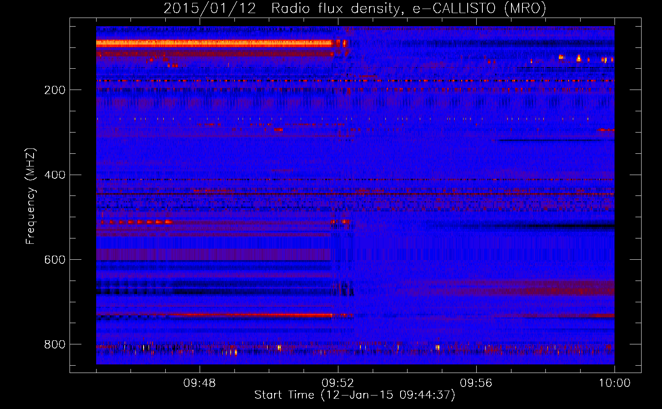Click the 'Frequency (MHZ)' axis label
Viewport: 662px width, 409px height.
coord(30,196)
